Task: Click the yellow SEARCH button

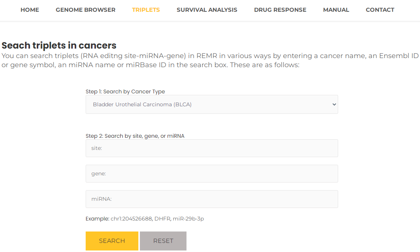Action: pos(112,241)
